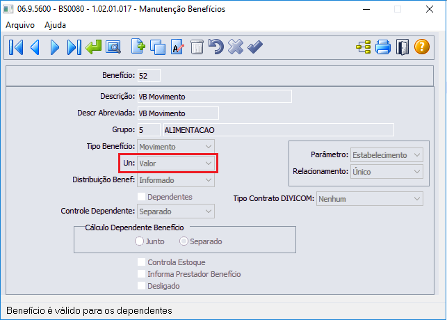This screenshot has width=447, height=320.
Task: Click the Benefício field with 52
Action: pos(149,76)
